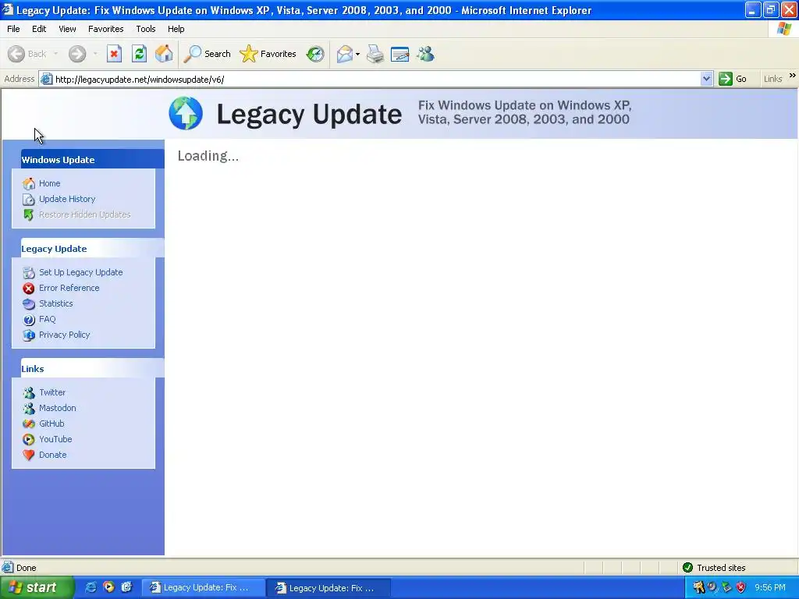The width and height of the screenshot is (799, 599).
Task: Click the Mail envelope toolbar icon
Action: (x=344, y=54)
